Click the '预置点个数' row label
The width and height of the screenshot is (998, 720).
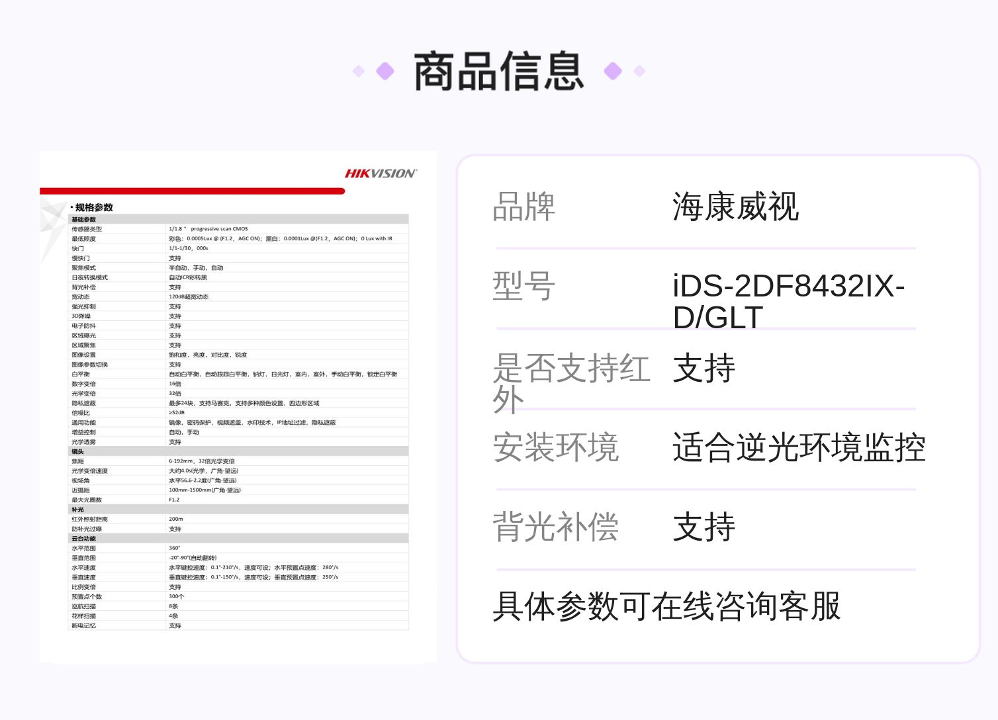[87, 596]
